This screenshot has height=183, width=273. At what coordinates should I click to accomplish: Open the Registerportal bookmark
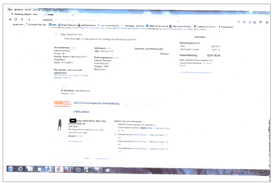click(x=226, y=27)
